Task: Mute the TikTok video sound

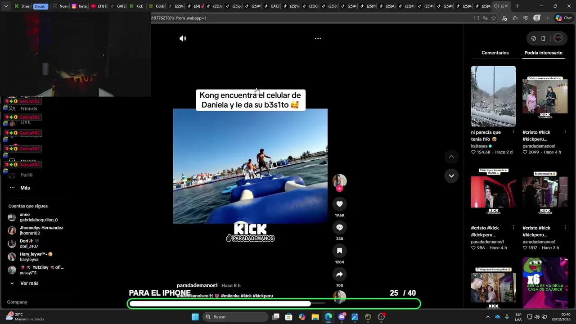Action: click(x=183, y=39)
